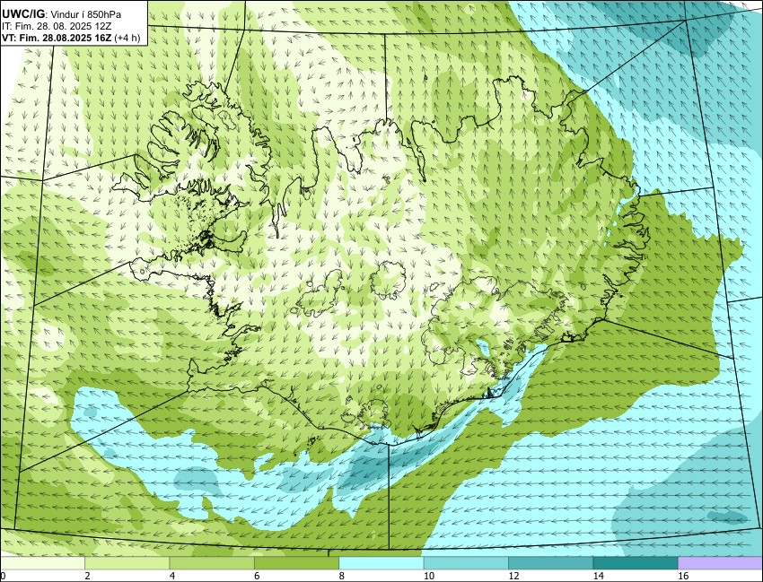Viewport: 763px width, 582px height.
Task: Click the 'UWC/IG' title text
Action: (22, 14)
